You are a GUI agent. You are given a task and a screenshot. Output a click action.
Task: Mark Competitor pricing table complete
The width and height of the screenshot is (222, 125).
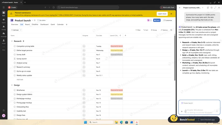[x=15, y=46]
